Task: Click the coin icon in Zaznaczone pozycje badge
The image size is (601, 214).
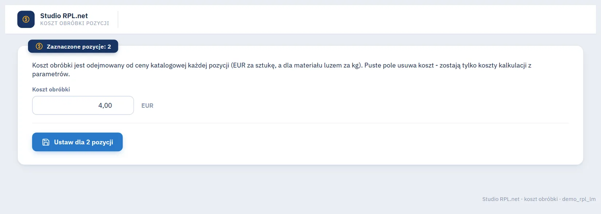Action: pos(39,47)
